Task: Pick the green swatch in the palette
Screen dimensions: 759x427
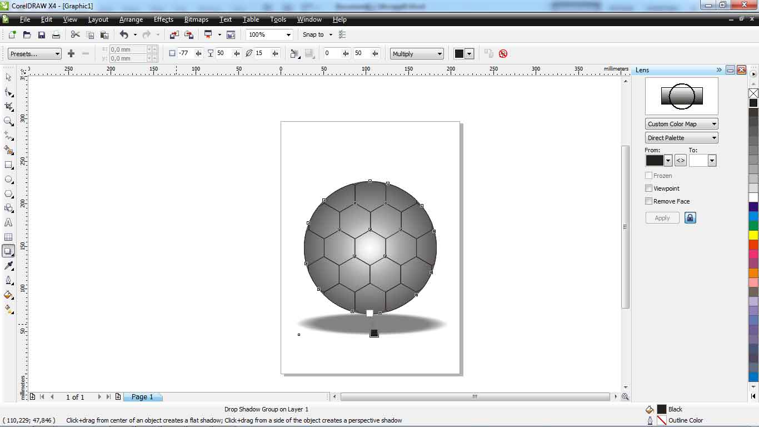Action: pos(753,226)
